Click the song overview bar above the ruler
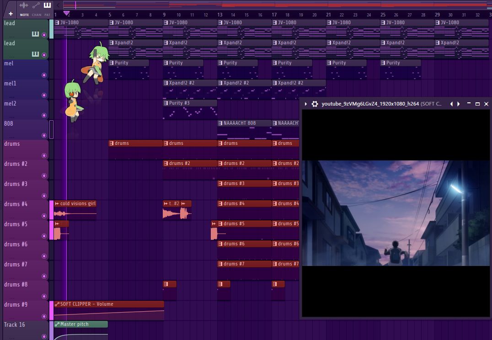The height and width of the screenshot is (340, 492). pos(278,5)
